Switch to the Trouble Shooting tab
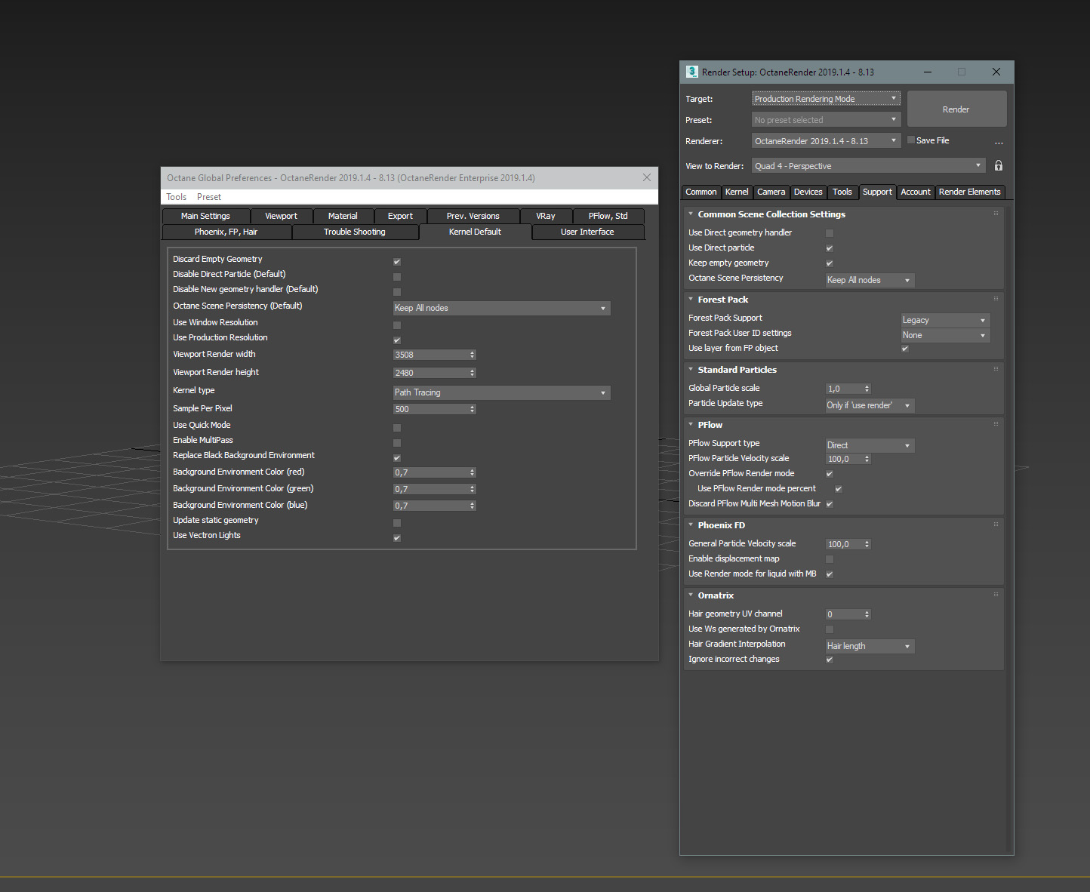 [355, 232]
